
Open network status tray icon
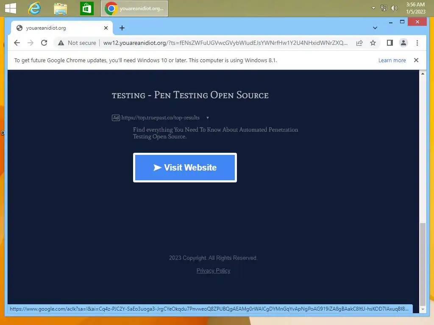[x=384, y=8]
